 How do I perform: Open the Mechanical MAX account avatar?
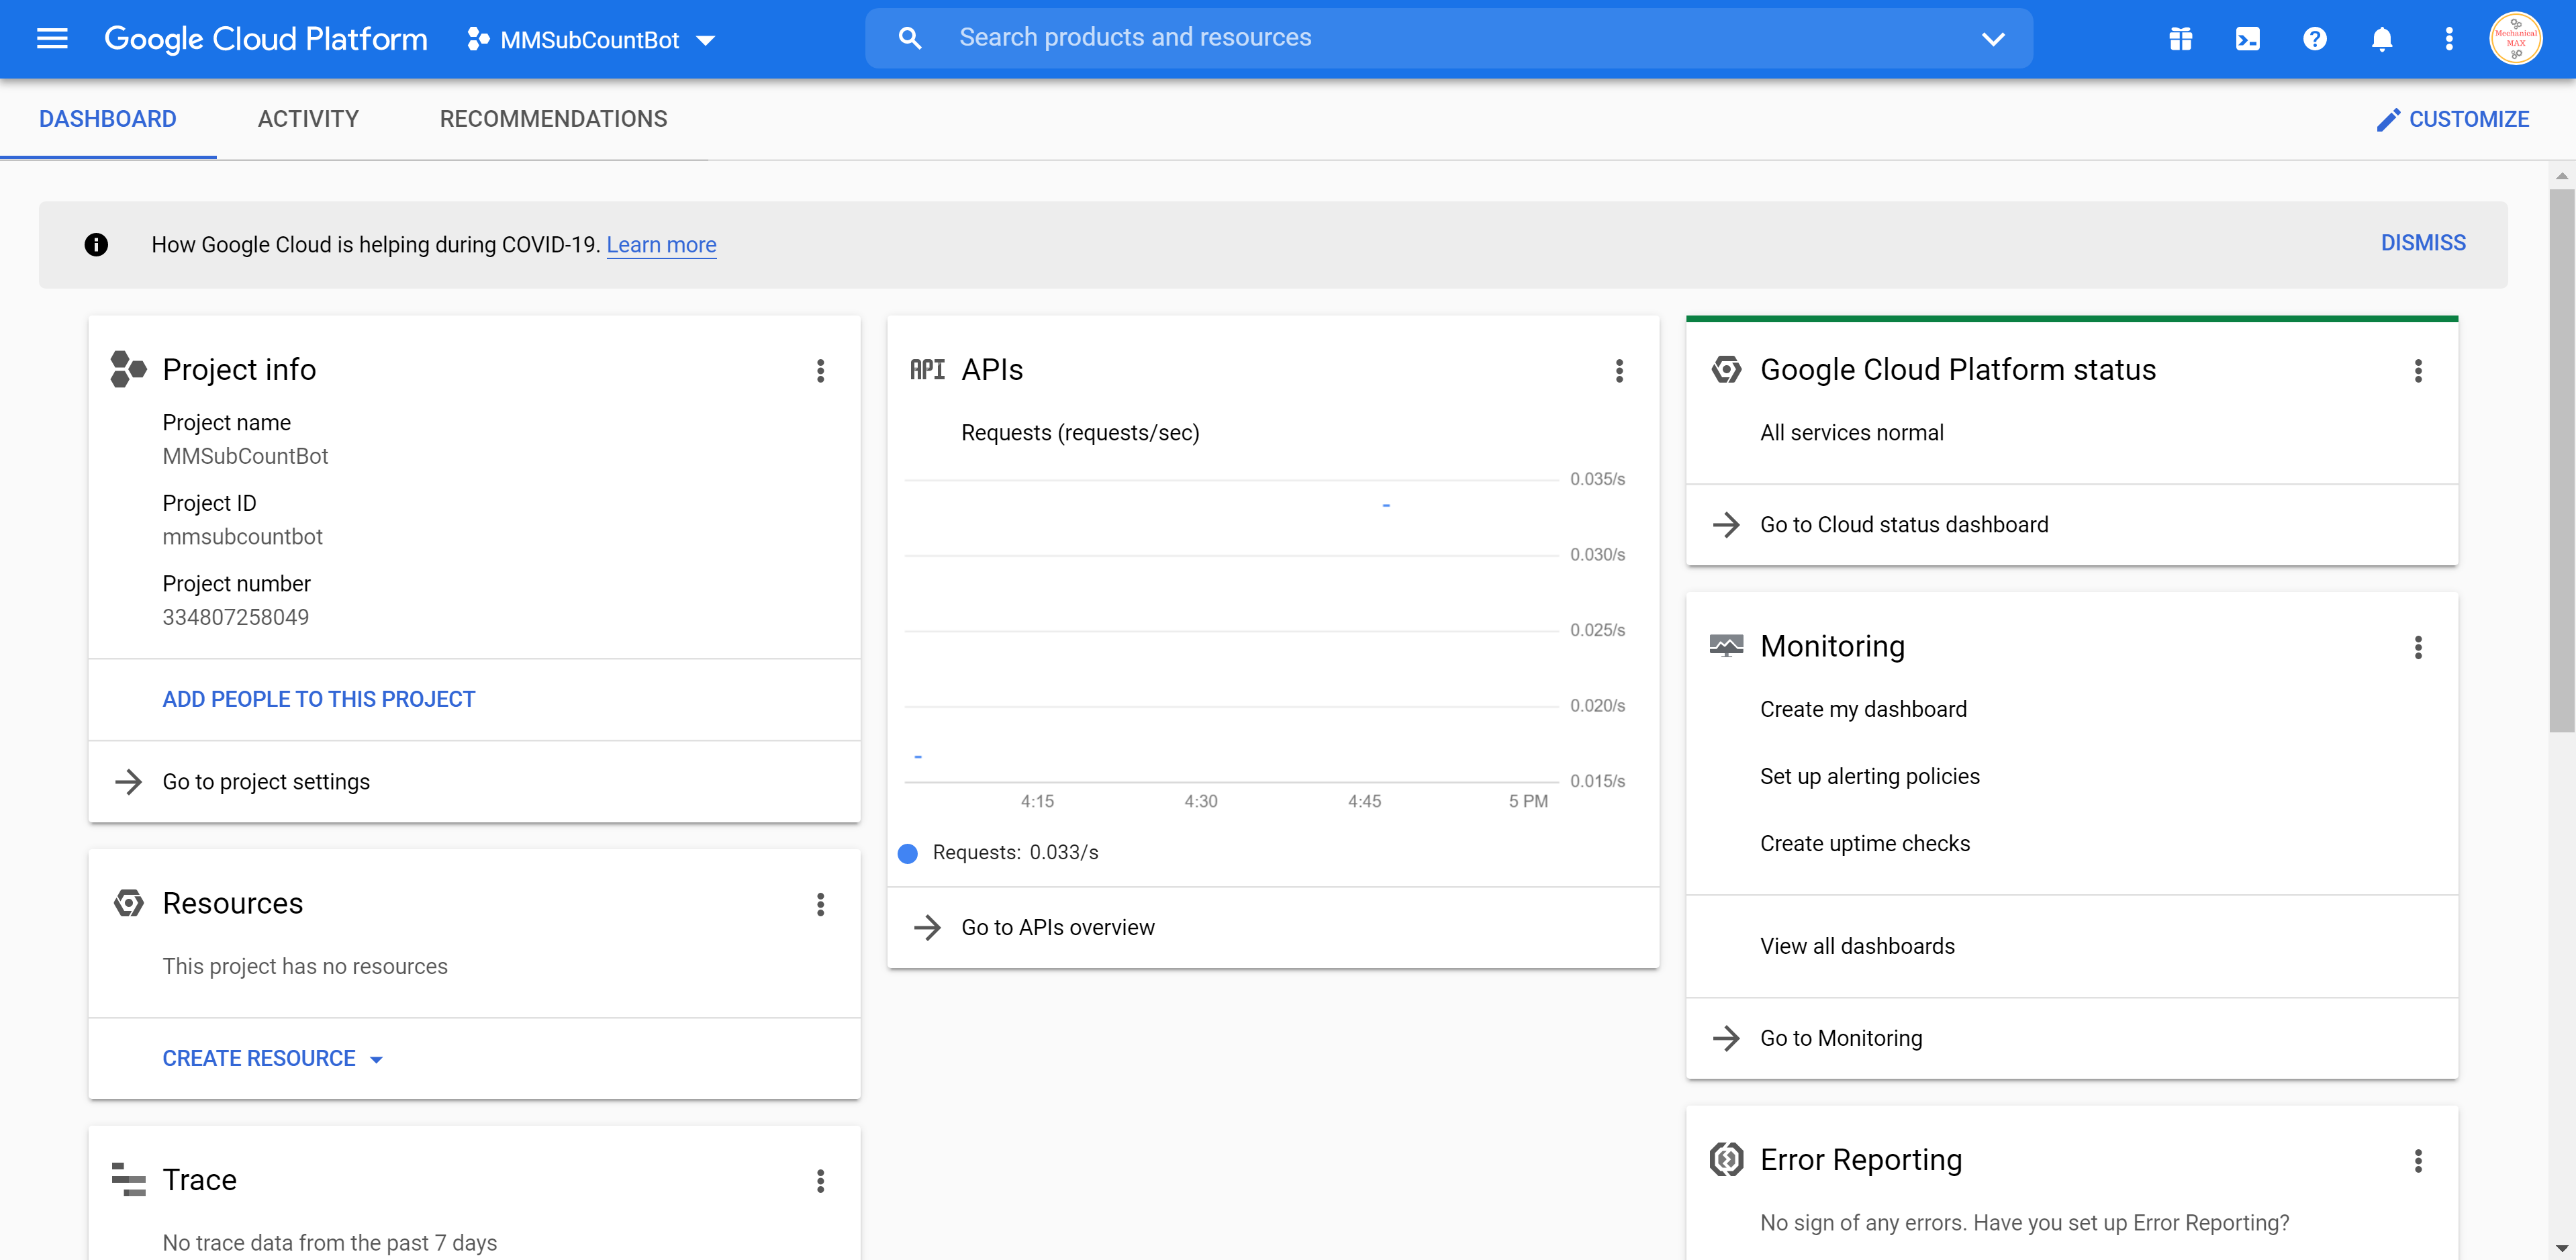pyautogui.click(x=2515, y=39)
